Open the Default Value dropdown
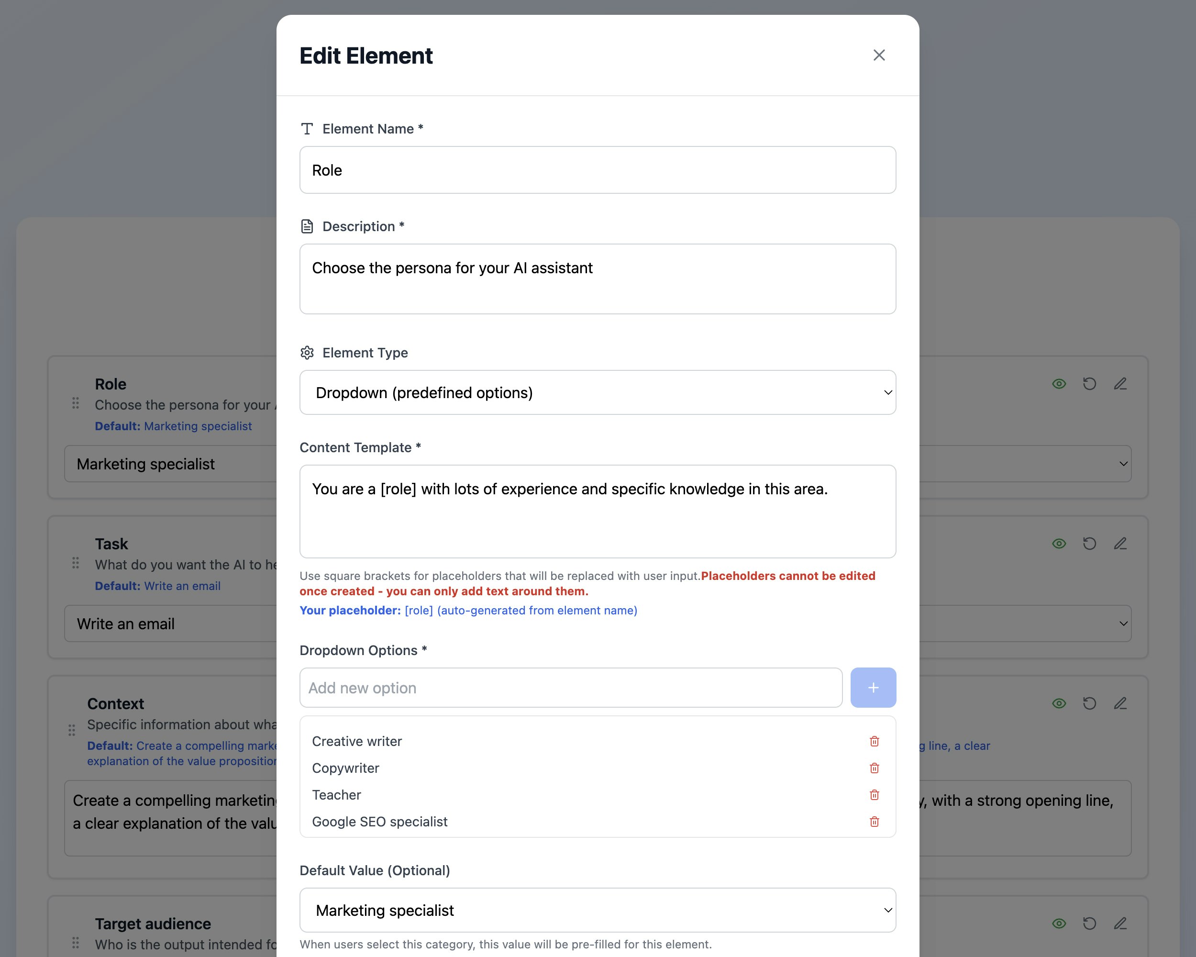Viewport: 1196px width, 957px height. pyautogui.click(x=598, y=910)
